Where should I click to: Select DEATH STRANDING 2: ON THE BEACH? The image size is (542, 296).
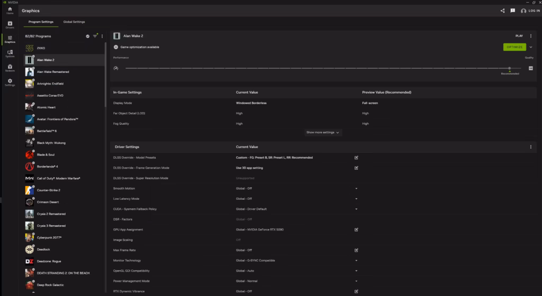tap(64, 273)
